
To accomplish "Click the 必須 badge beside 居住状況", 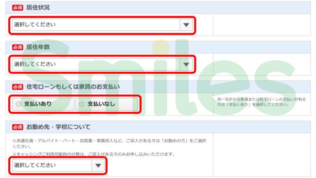I will pos(18,8).
